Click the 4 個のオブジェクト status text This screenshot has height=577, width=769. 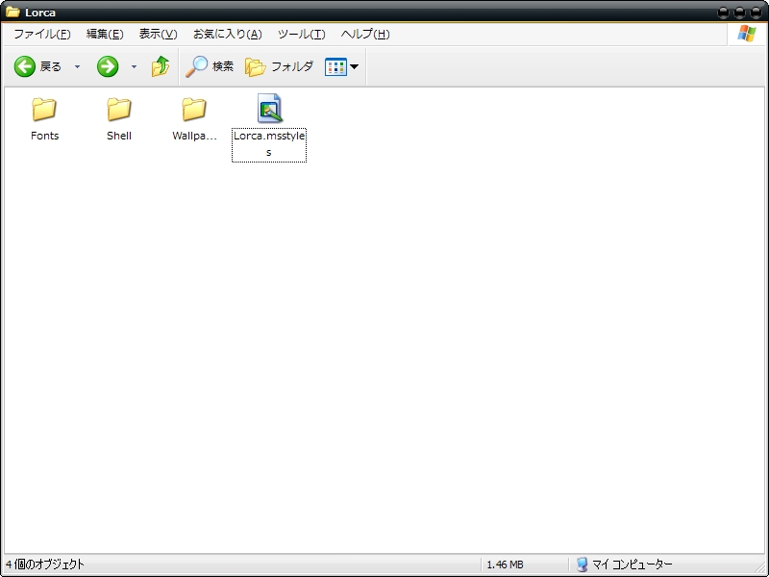point(45,564)
